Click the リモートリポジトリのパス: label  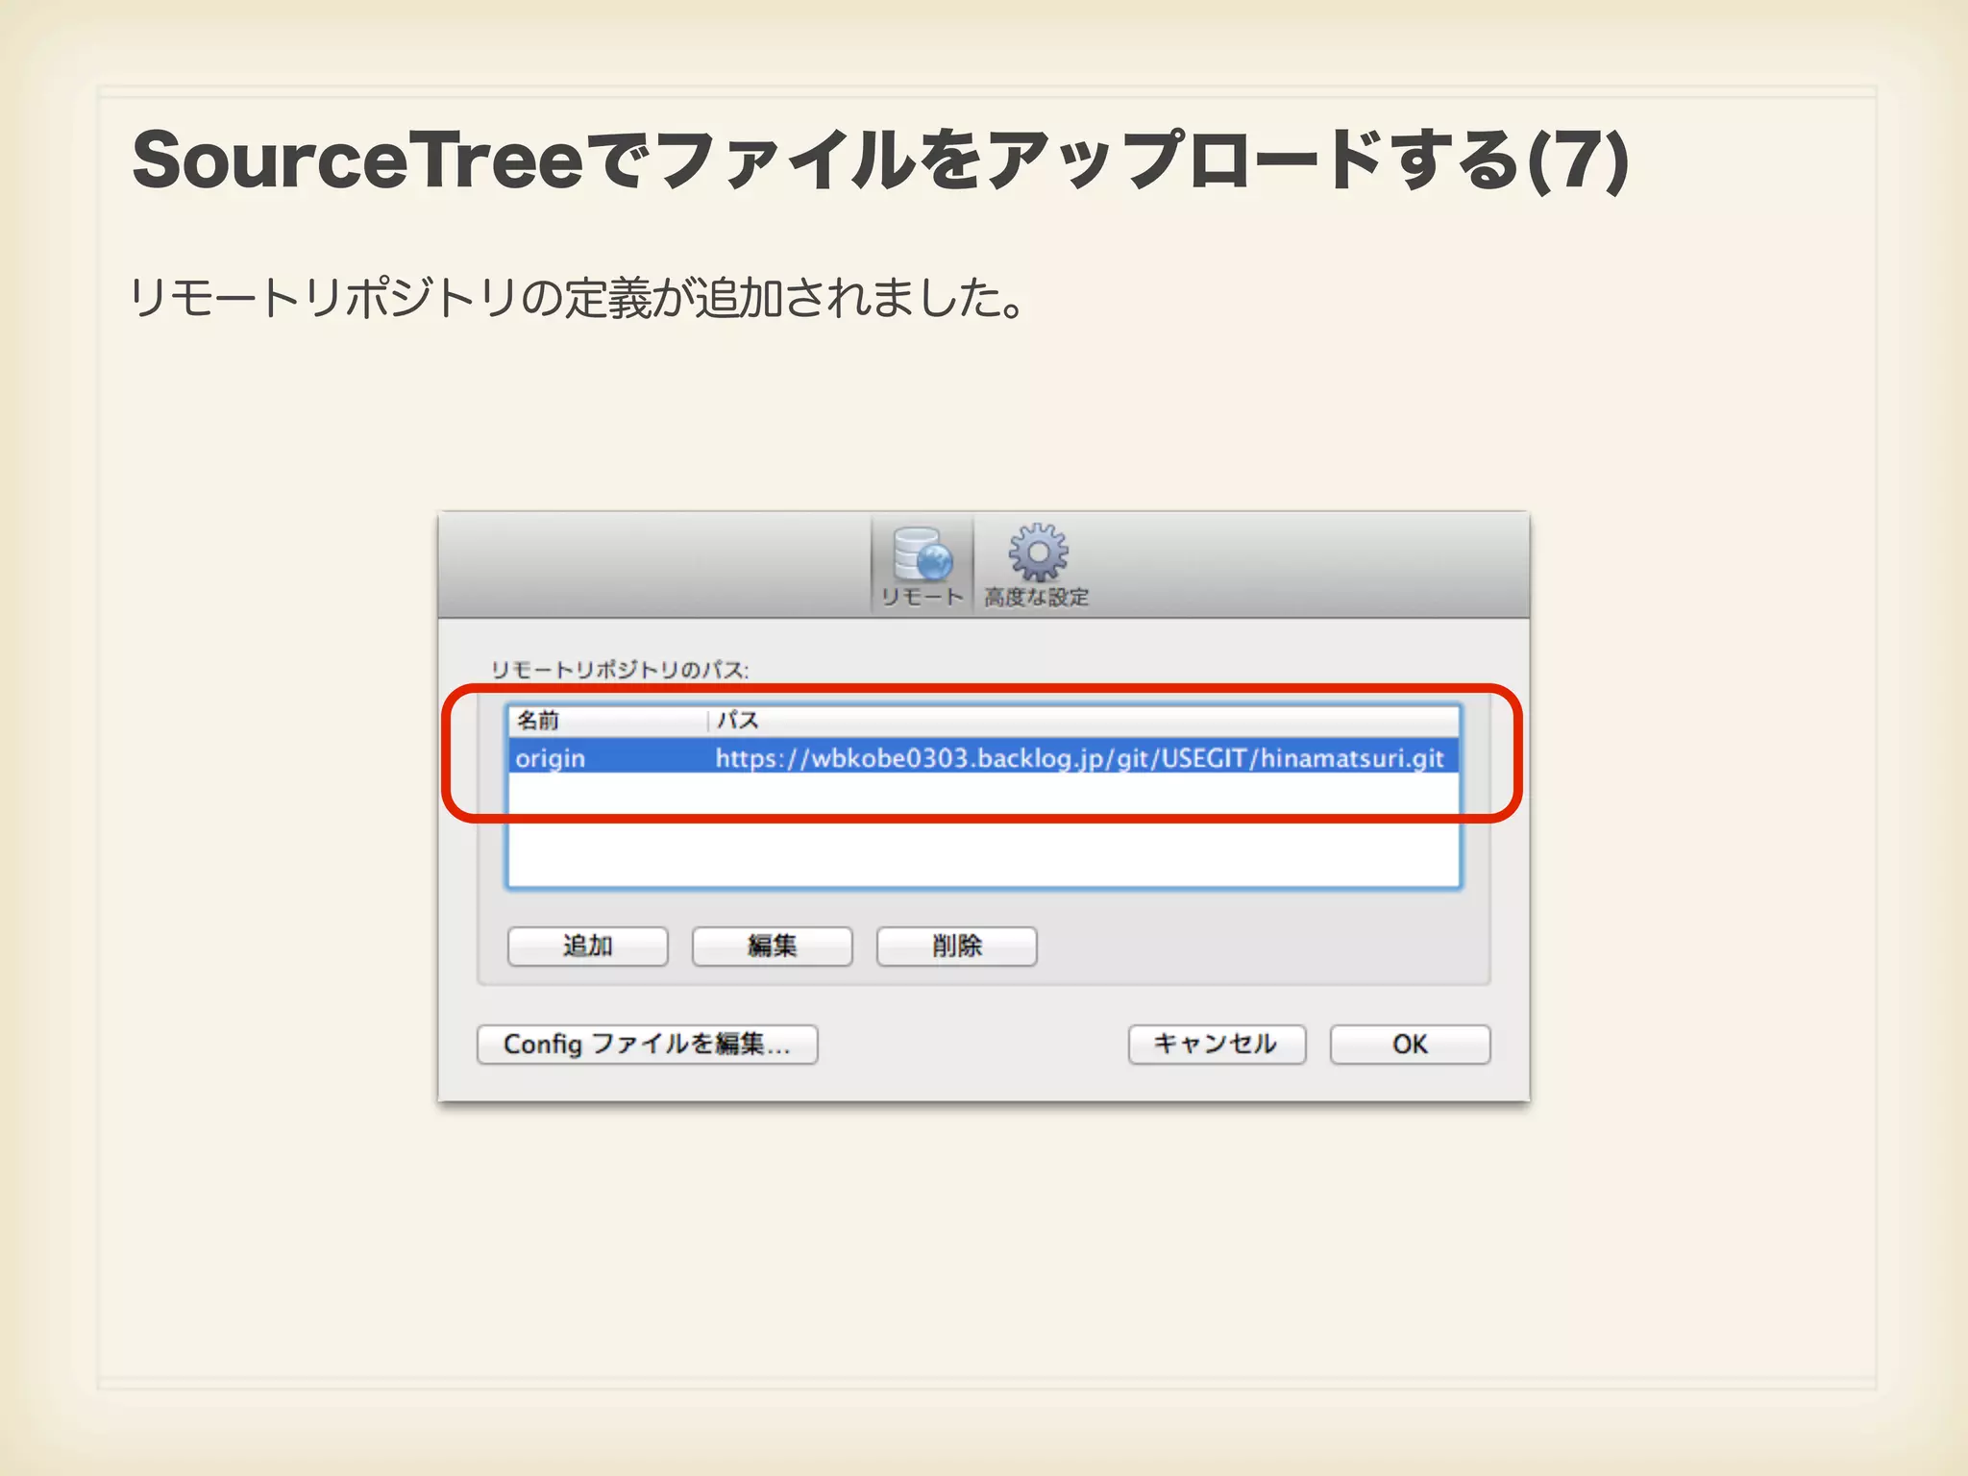point(619,670)
